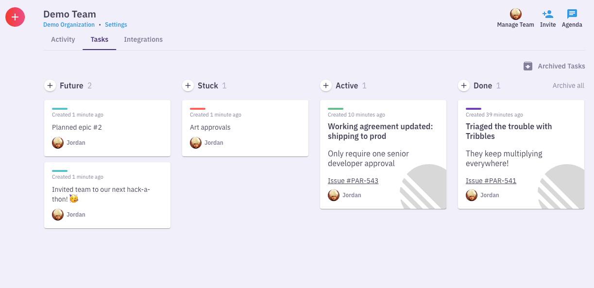Add a task to Future column
The height and width of the screenshot is (288, 594).
[50, 85]
